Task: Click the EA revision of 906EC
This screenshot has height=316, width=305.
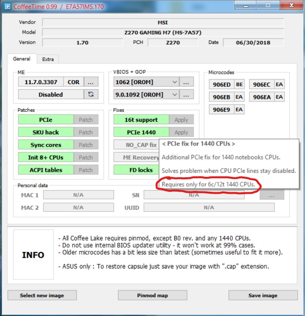Action: point(279,84)
